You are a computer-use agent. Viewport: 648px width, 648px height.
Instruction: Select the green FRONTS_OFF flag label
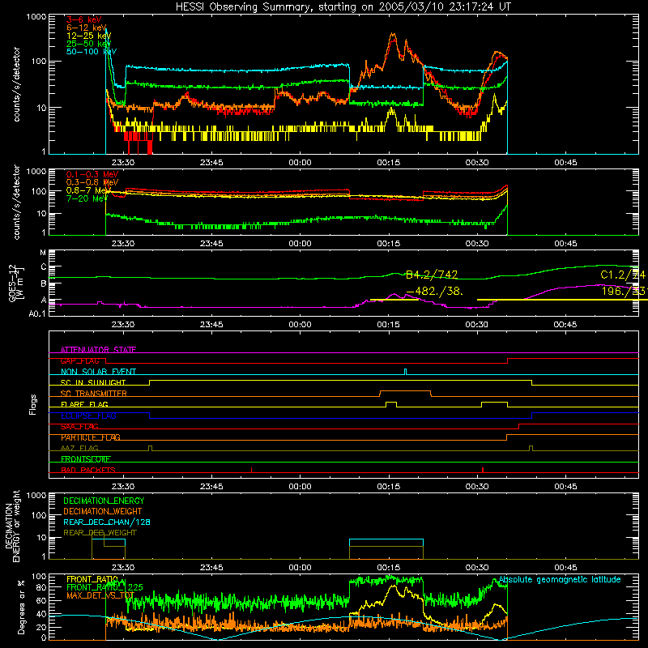point(86,459)
